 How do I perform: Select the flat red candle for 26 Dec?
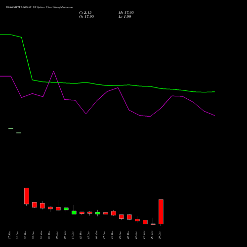(153, 224)
